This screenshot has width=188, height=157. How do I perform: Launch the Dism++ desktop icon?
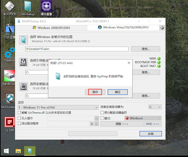coord(10,55)
